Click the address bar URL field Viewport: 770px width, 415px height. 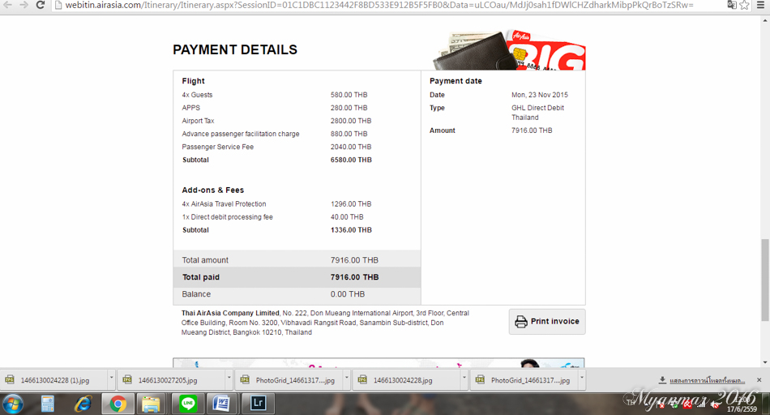point(379,5)
